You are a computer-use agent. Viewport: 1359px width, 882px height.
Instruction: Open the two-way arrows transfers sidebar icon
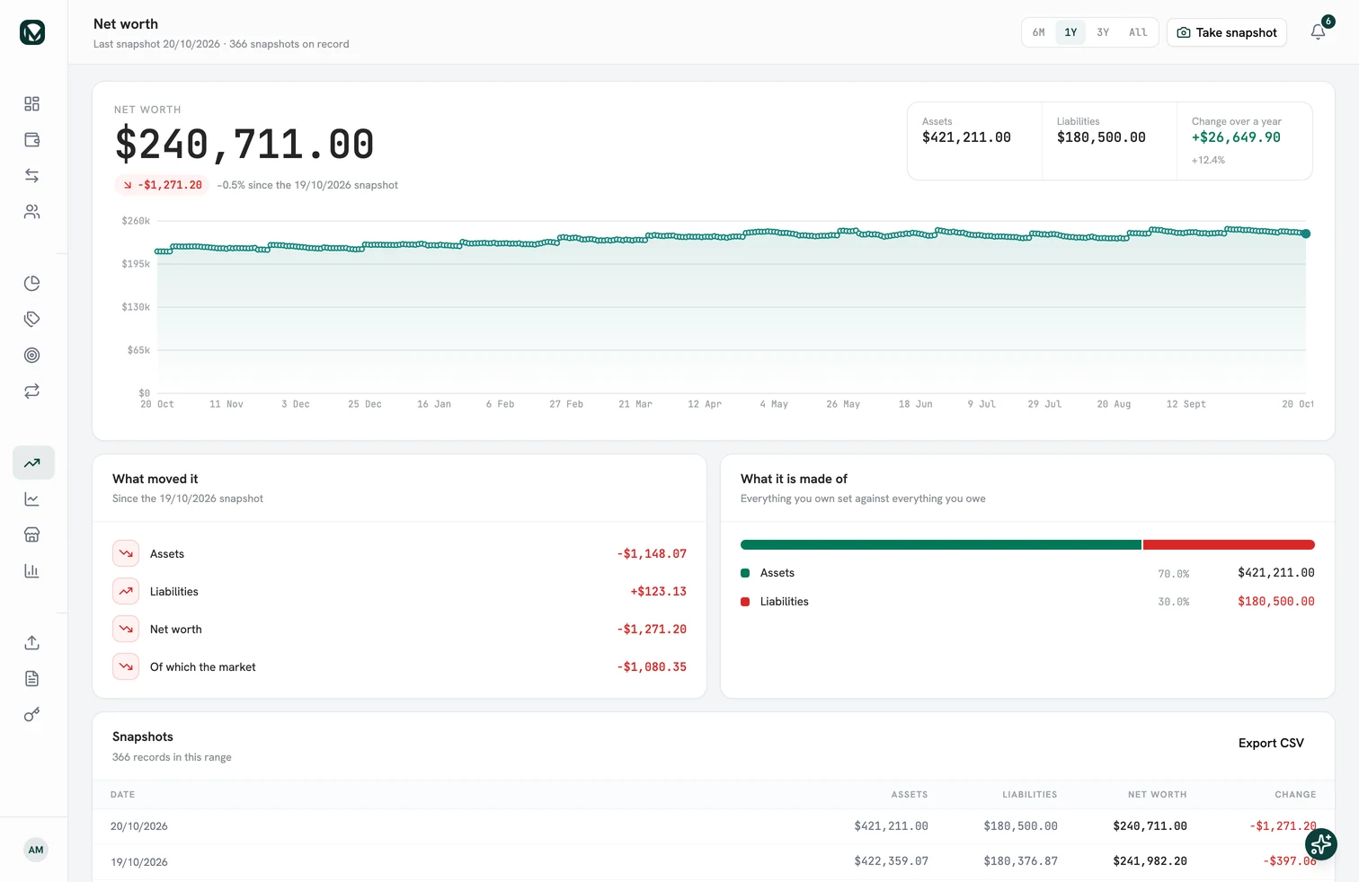click(x=32, y=176)
